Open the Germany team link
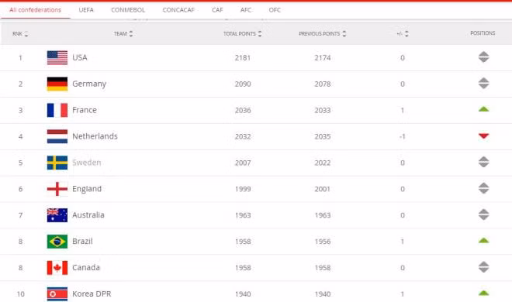The image size is (512, 302). [x=89, y=84]
